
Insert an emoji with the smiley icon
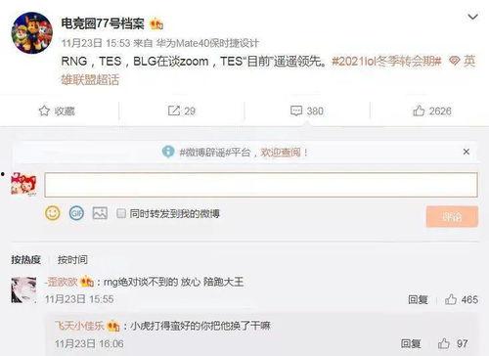point(53,213)
